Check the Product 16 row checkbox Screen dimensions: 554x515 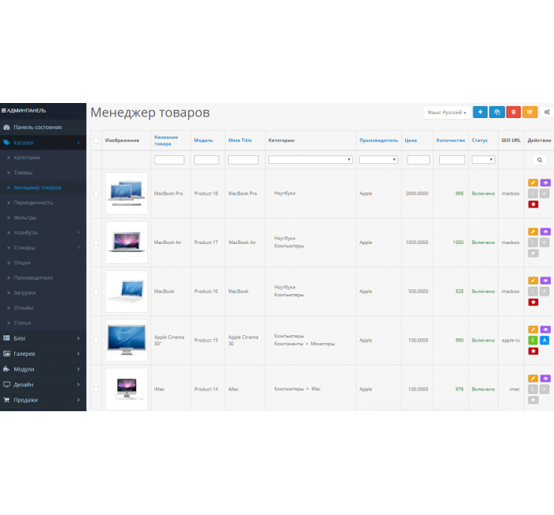point(96,292)
